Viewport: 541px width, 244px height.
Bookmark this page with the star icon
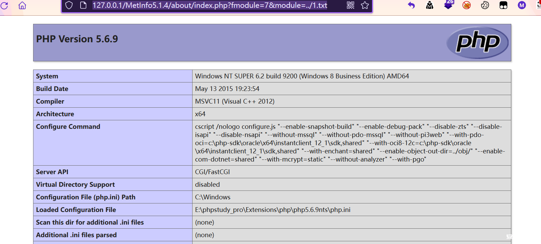(365, 5)
